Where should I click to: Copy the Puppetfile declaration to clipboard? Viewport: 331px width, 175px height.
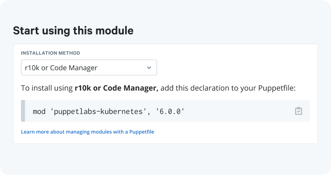[x=298, y=111]
